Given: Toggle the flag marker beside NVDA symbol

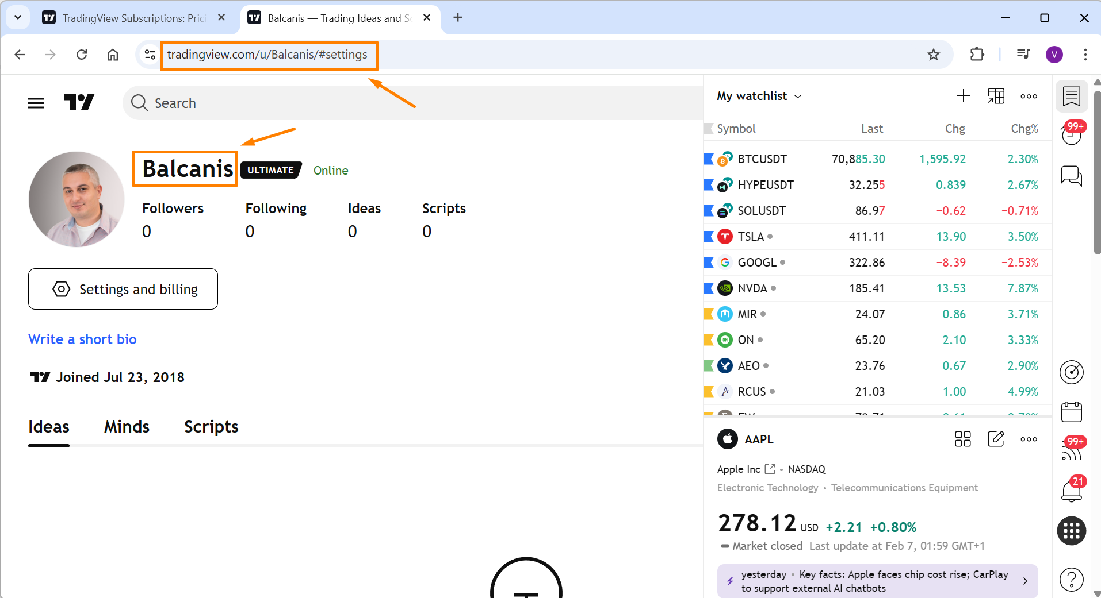Looking at the screenshot, I should [x=708, y=288].
